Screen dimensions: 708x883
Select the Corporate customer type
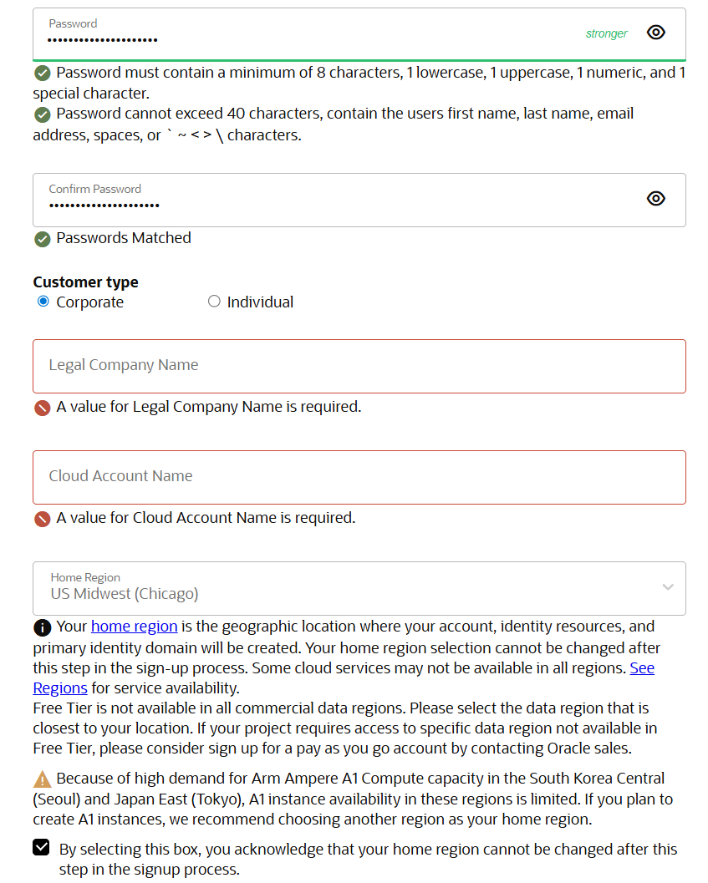click(x=43, y=302)
